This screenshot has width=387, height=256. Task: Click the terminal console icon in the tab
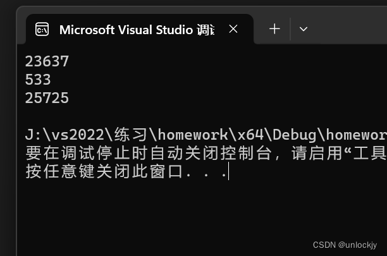[42, 29]
